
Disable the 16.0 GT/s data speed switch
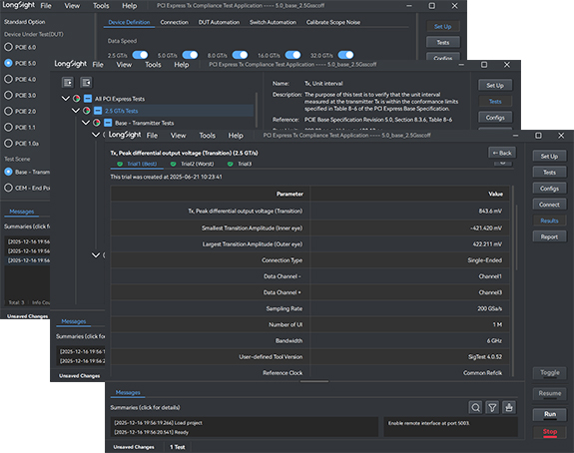coord(292,55)
